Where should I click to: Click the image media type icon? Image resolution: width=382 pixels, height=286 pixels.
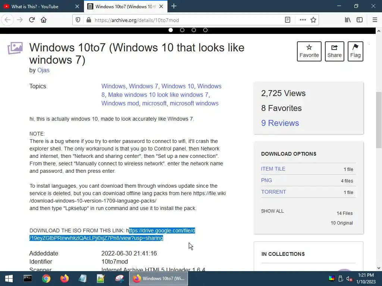tap(15, 48)
